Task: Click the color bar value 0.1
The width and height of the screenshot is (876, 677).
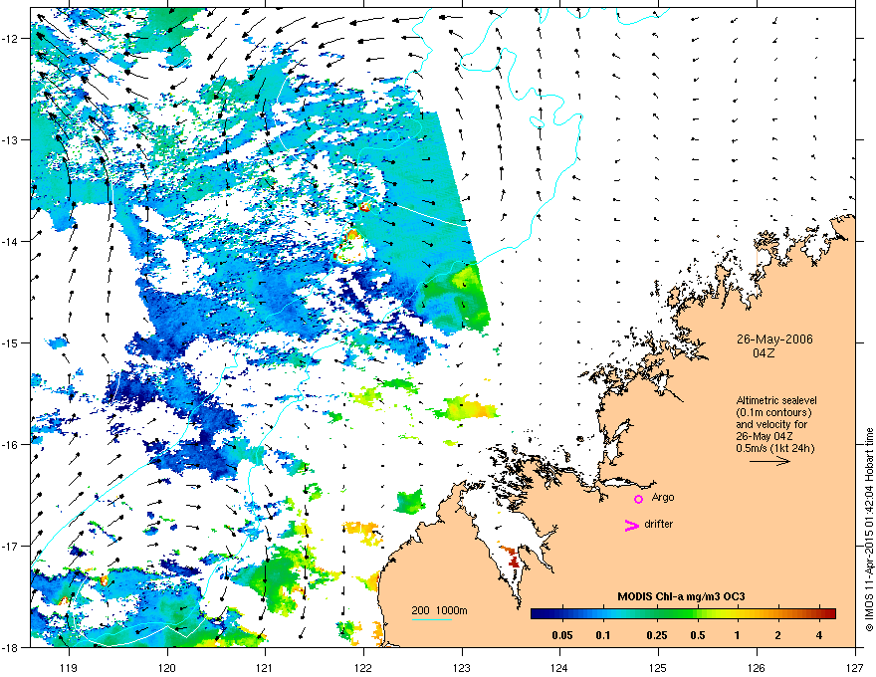Action: [603, 635]
